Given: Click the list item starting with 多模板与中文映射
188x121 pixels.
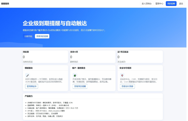Looking at the screenshot, I should coord(50,103).
